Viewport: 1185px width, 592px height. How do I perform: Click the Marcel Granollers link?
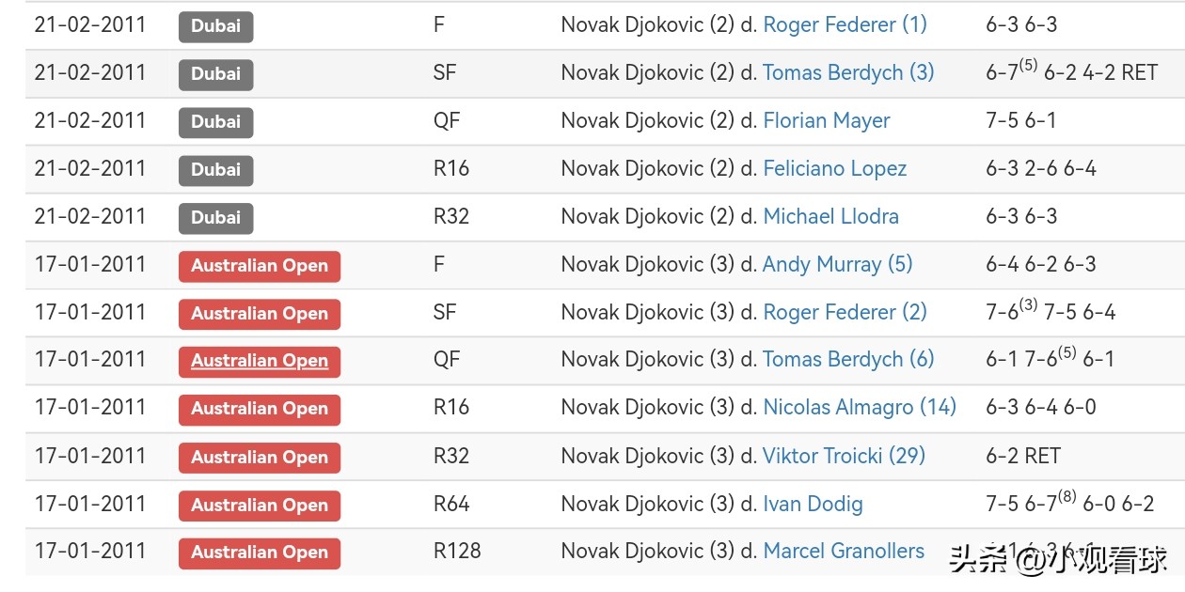pos(844,552)
